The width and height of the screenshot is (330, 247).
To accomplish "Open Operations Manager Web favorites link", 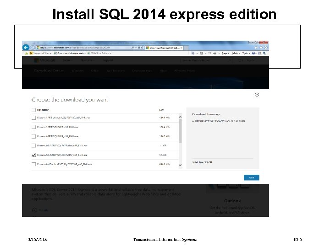I will [x=70, y=54].
